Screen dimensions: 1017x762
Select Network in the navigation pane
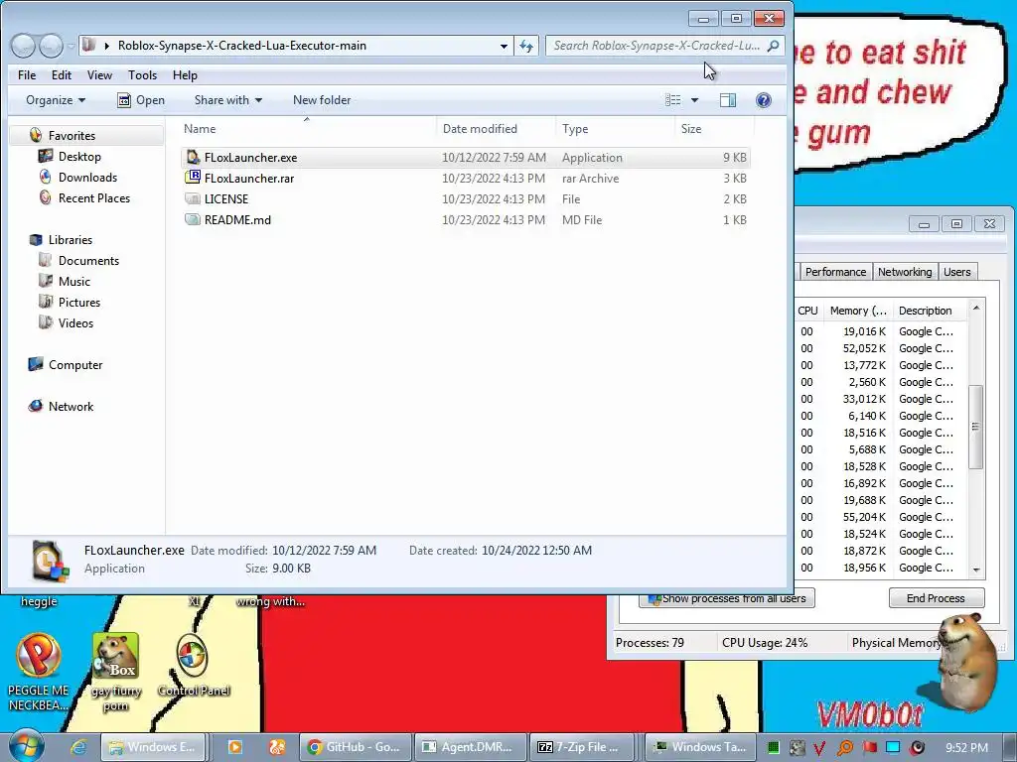tap(71, 406)
